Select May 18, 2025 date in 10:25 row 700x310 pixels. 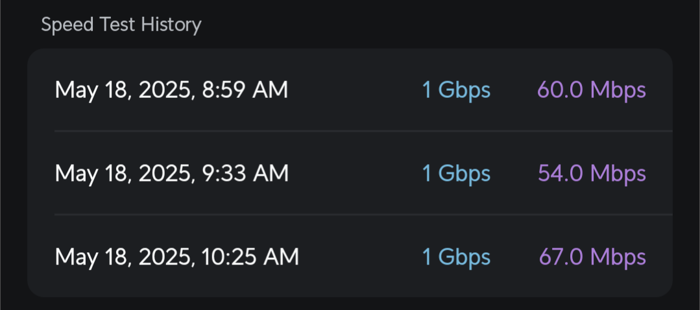coord(125,257)
